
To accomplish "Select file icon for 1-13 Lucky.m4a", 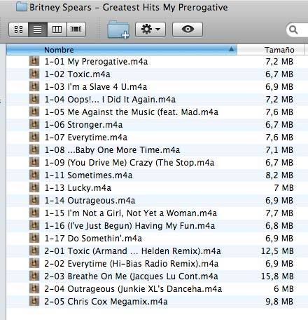I will [x=34, y=188].
